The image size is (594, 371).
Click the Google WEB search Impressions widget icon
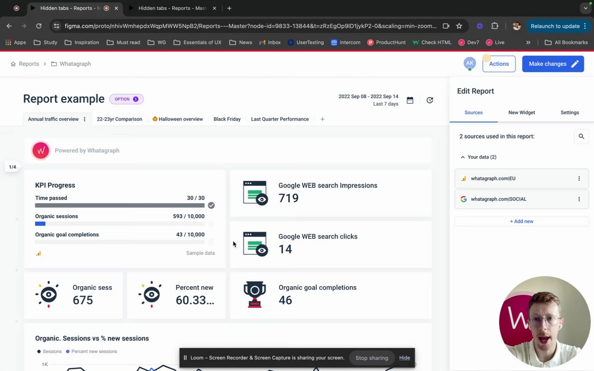click(x=255, y=193)
